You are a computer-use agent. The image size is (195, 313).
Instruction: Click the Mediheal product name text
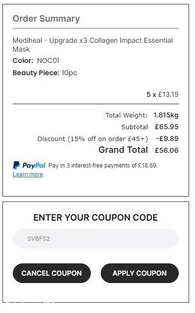[x=93, y=45]
